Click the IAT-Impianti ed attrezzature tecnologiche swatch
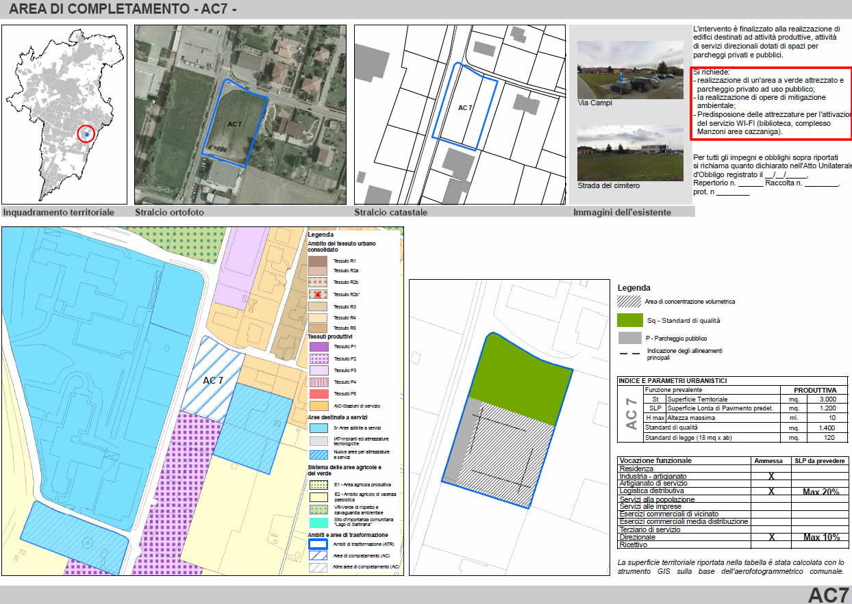 (318, 441)
